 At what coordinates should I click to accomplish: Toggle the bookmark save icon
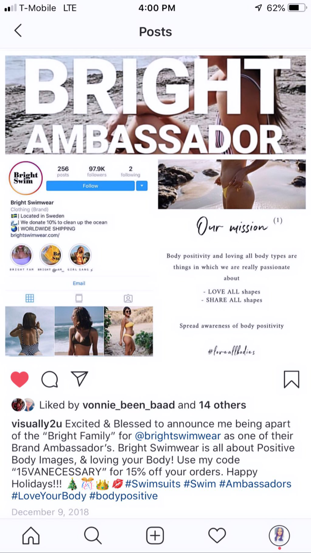tap(292, 379)
